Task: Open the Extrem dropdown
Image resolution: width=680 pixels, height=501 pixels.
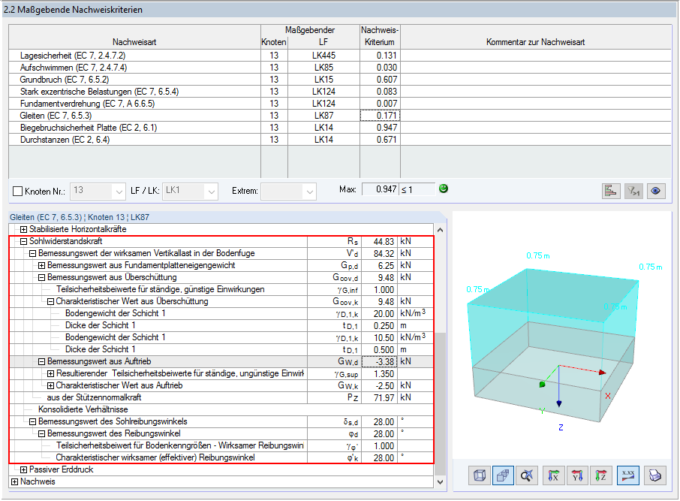Action: pyautogui.click(x=288, y=191)
